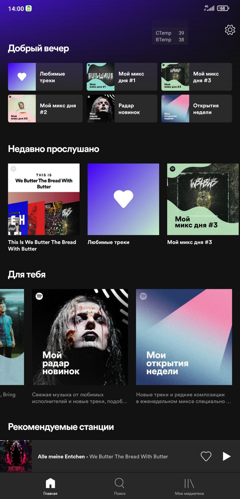Like the track with the heart icon
This screenshot has height=499, width=240.
[206, 456]
